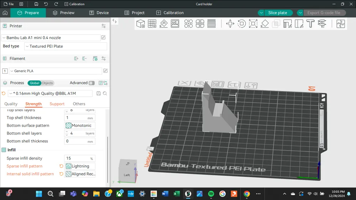Switch Process scope to Global

34,83
